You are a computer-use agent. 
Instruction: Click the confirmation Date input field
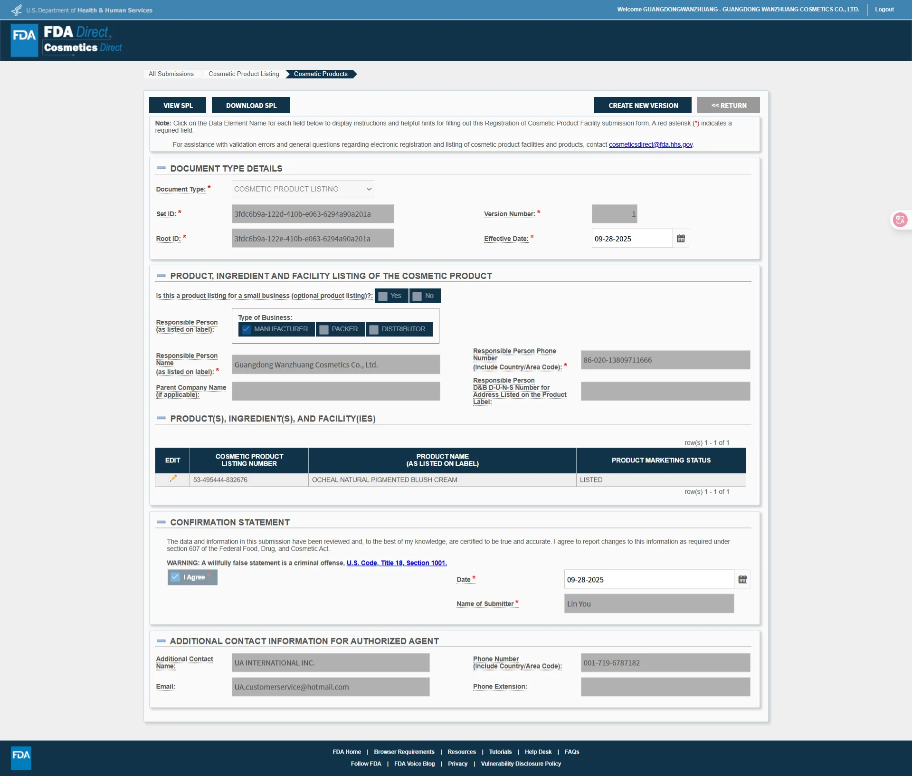649,579
